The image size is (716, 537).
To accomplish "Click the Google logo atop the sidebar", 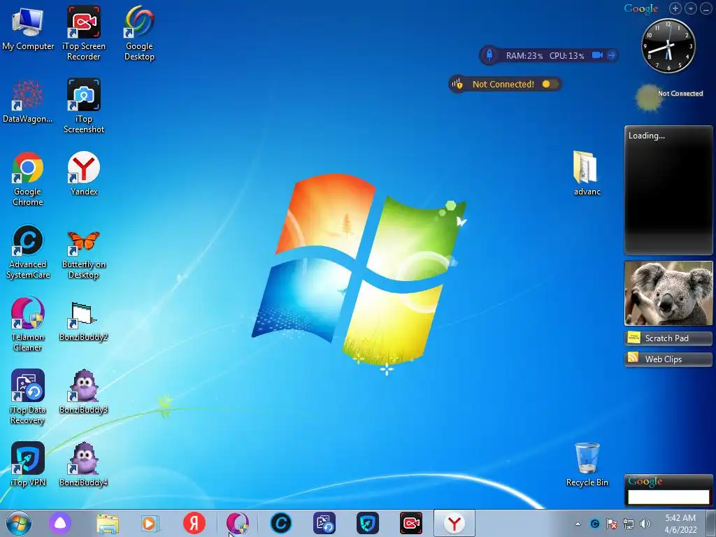I will click(x=641, y=8).
